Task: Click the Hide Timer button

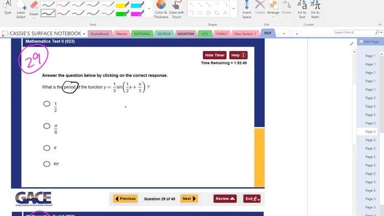Action: (215, 55)
